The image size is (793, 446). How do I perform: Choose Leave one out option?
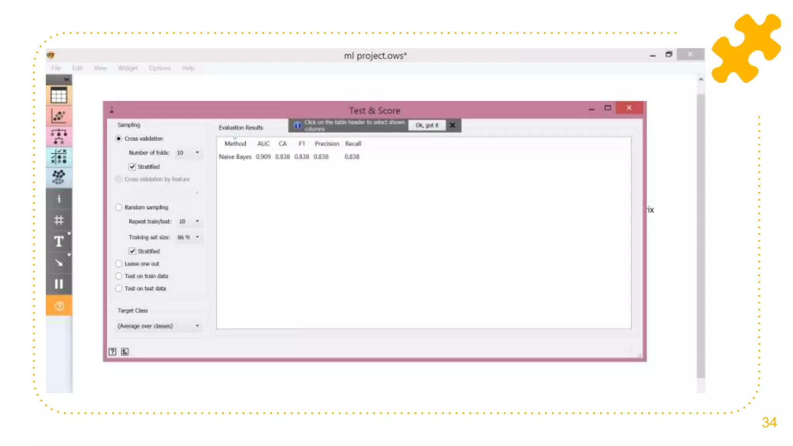point(119,264)
